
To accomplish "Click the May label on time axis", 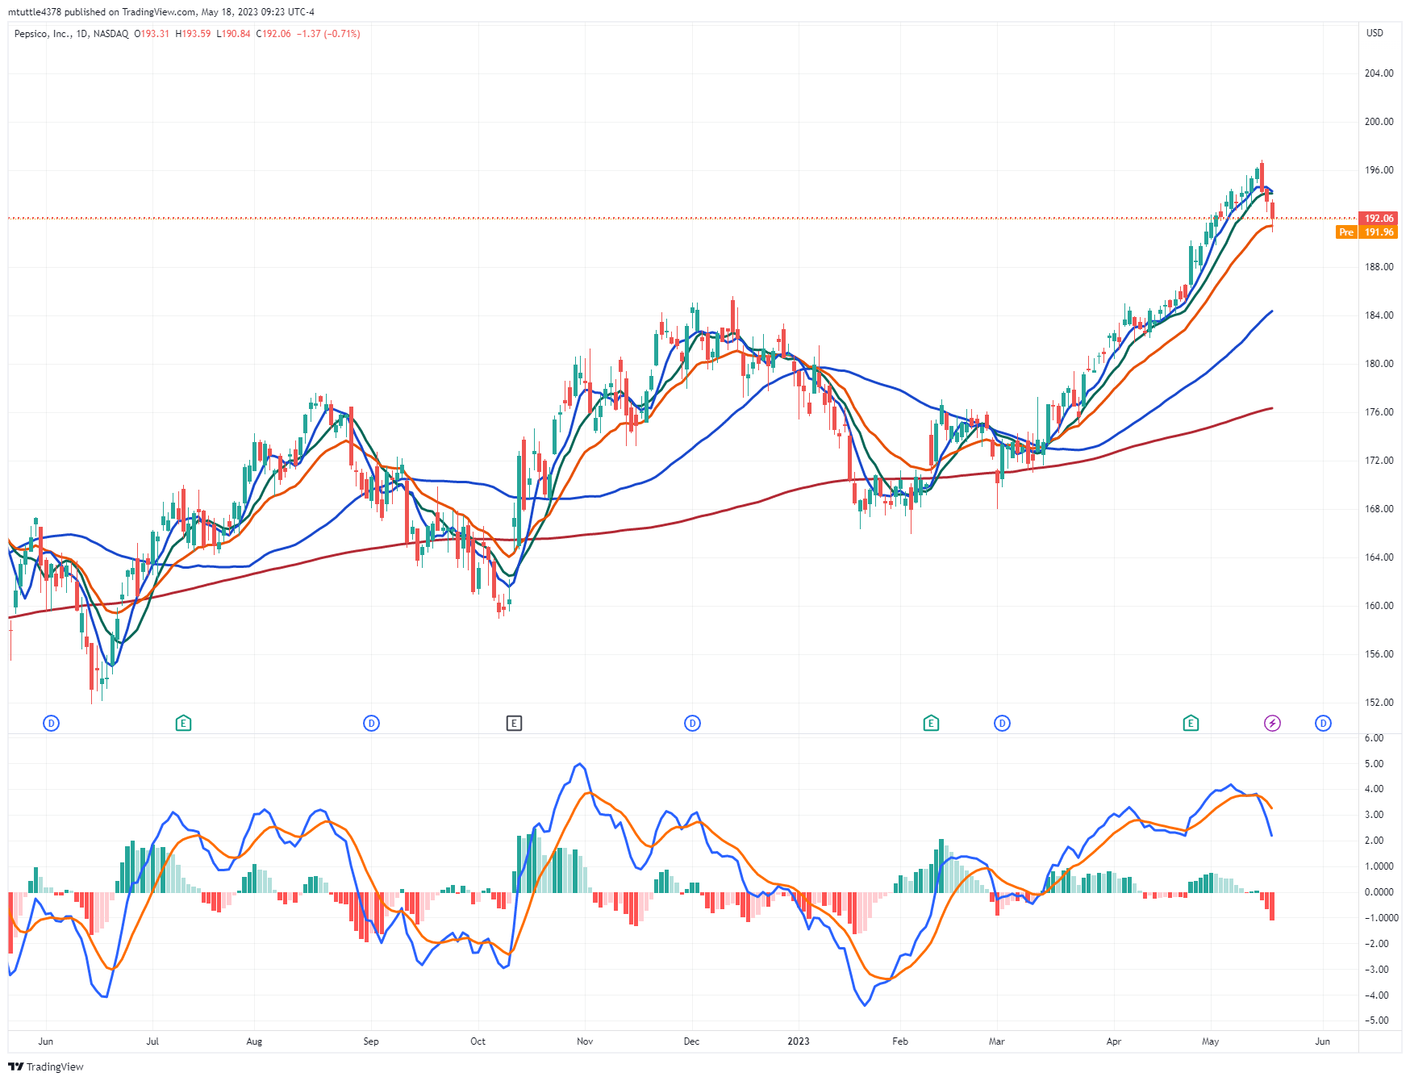I will point(1210,1041).
